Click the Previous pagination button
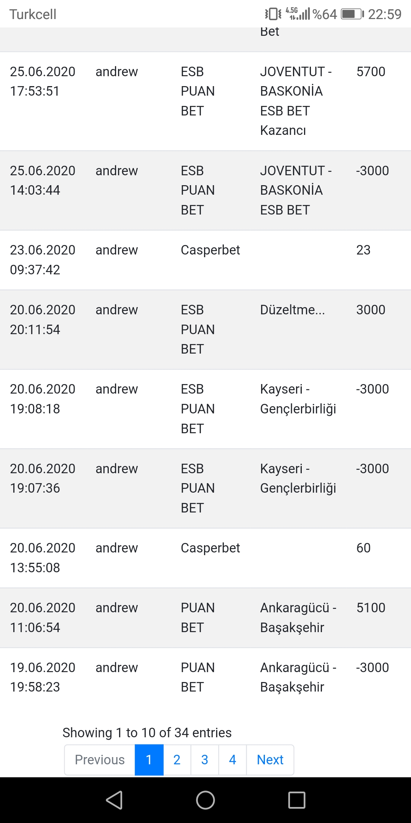Viewport: 411px width, 823px height. [100, 760]
